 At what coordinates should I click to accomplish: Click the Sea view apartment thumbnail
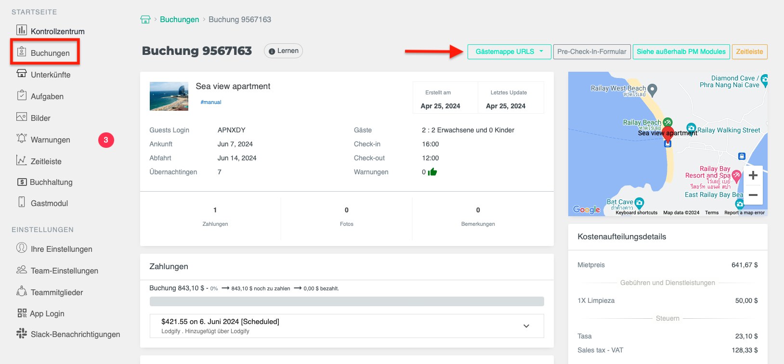click(169, 96)
